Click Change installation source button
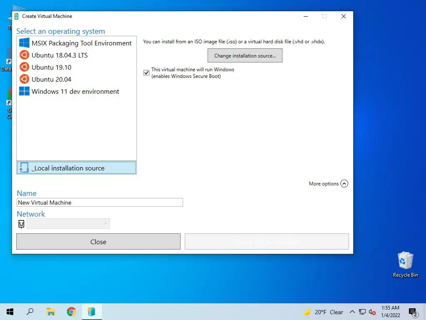Image resolution: width=426 pixels, height=320 pixels. pyautogui.click(x=245, y=55)
